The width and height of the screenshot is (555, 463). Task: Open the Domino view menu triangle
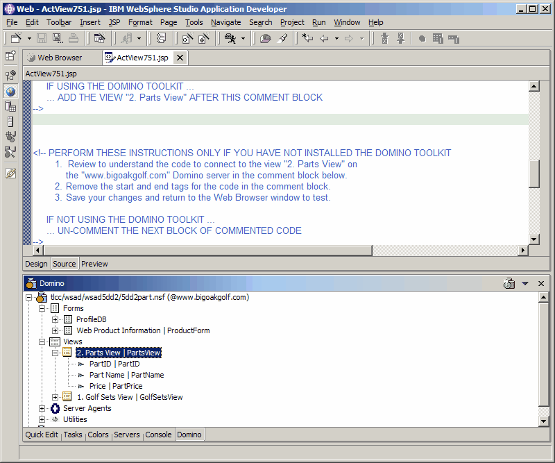point(525,283)
